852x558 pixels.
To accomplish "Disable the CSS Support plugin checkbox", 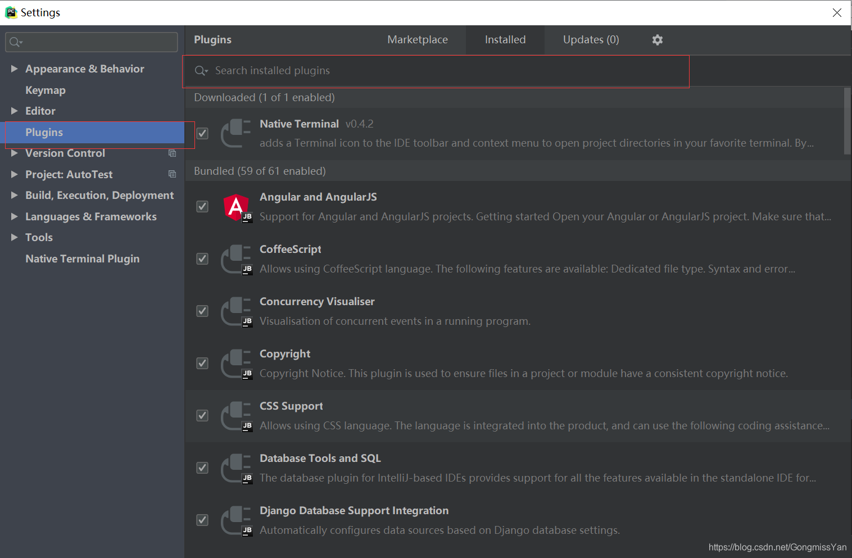I will (202, 415).
